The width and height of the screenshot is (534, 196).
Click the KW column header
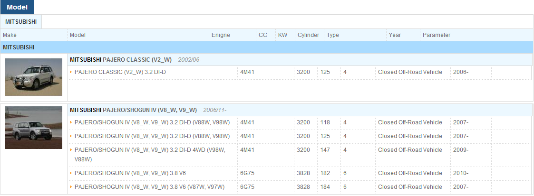[x=282, y=35]
